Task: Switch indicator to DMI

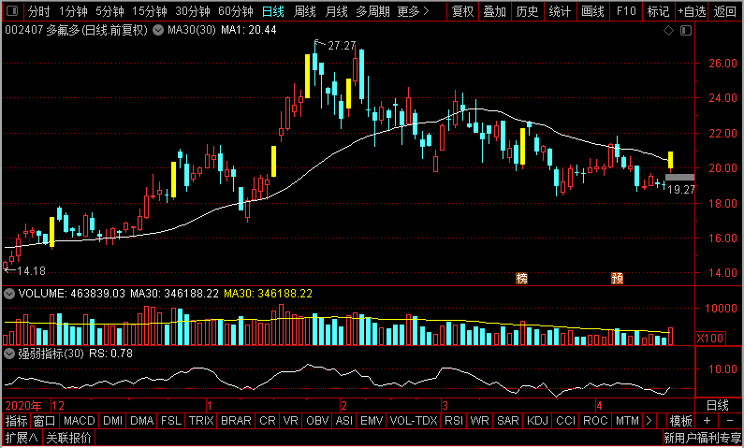Action: point(113,421)
